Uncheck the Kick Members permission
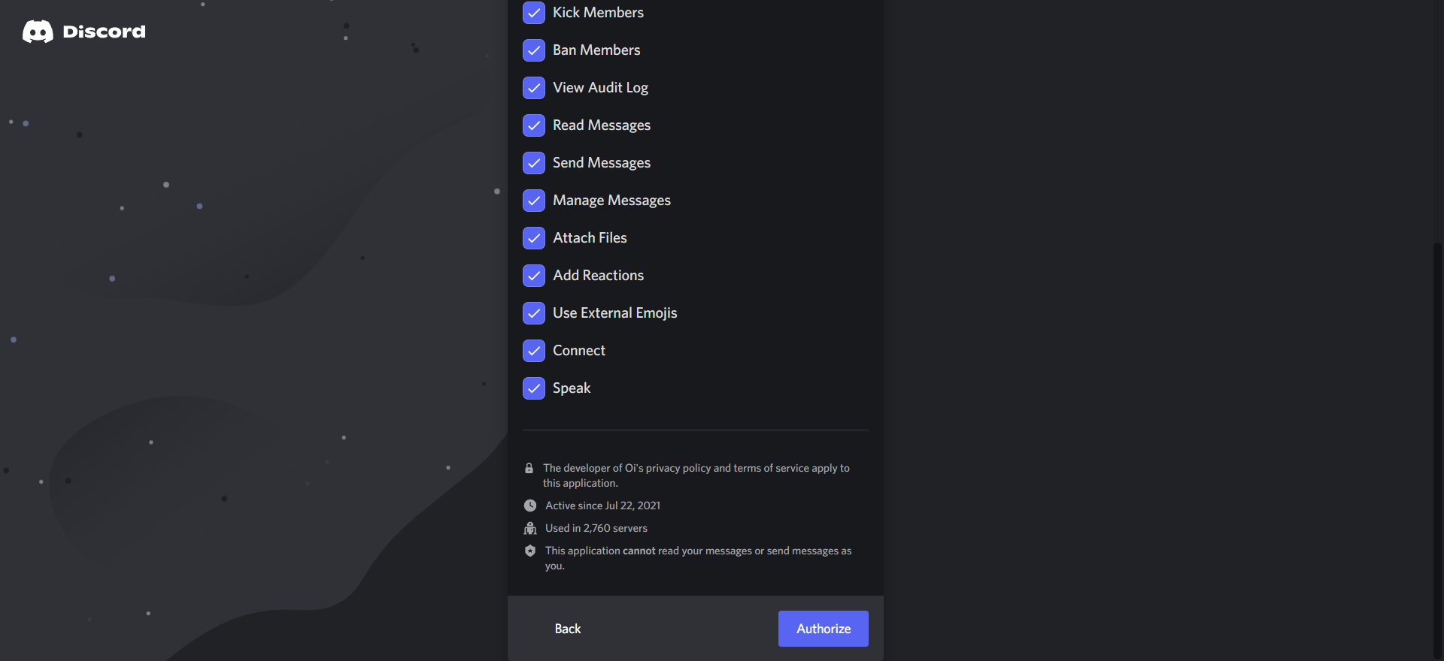The width and height of the screenshot is (1444, 661). point(534,13)
